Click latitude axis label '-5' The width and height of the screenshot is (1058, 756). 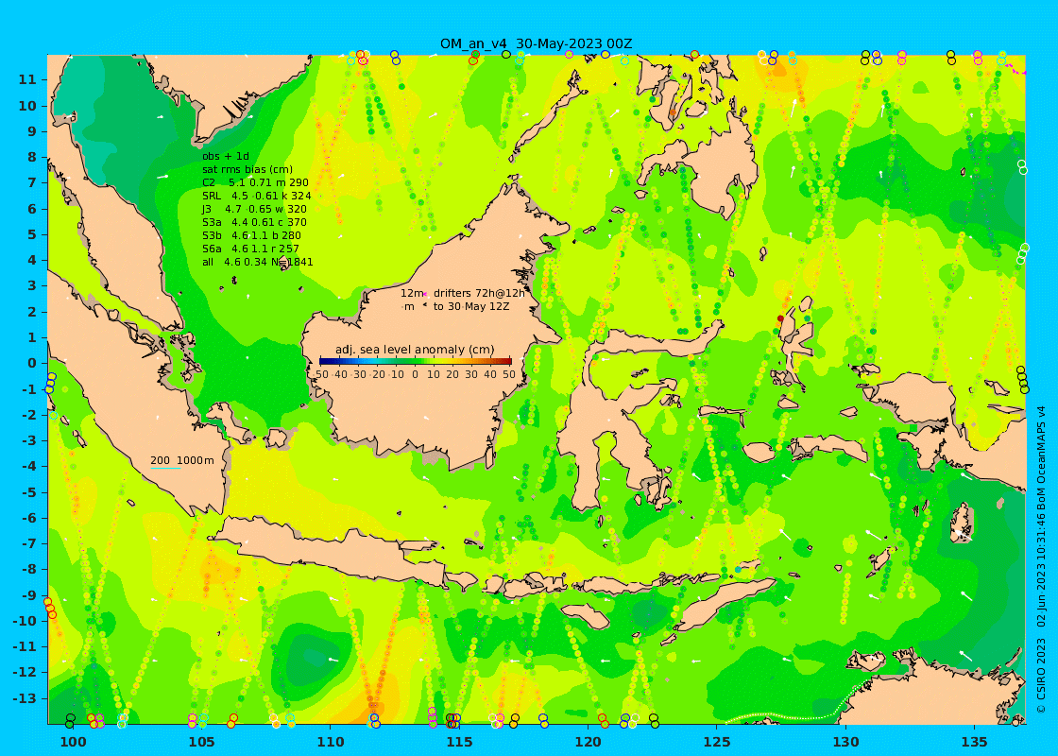point(29,492)
